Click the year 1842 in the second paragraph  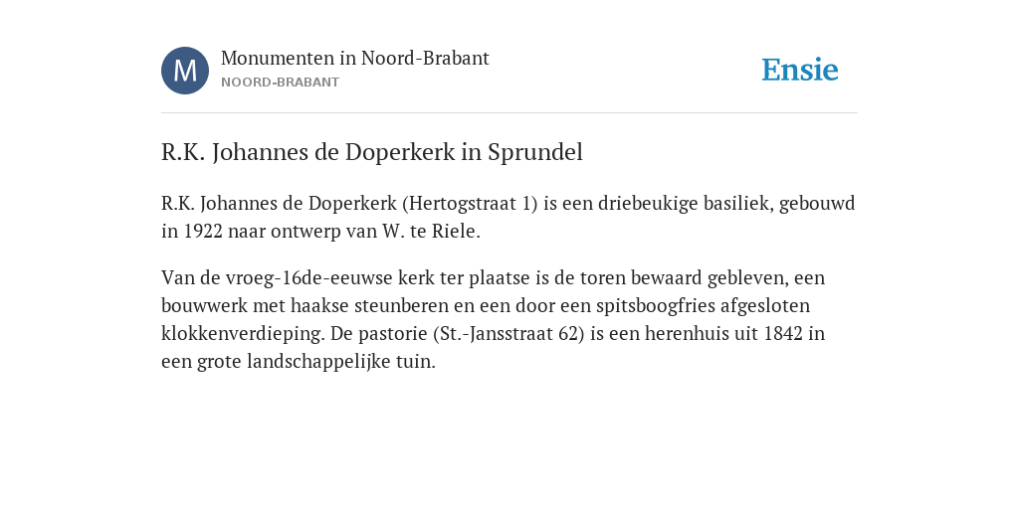(784, 334)
